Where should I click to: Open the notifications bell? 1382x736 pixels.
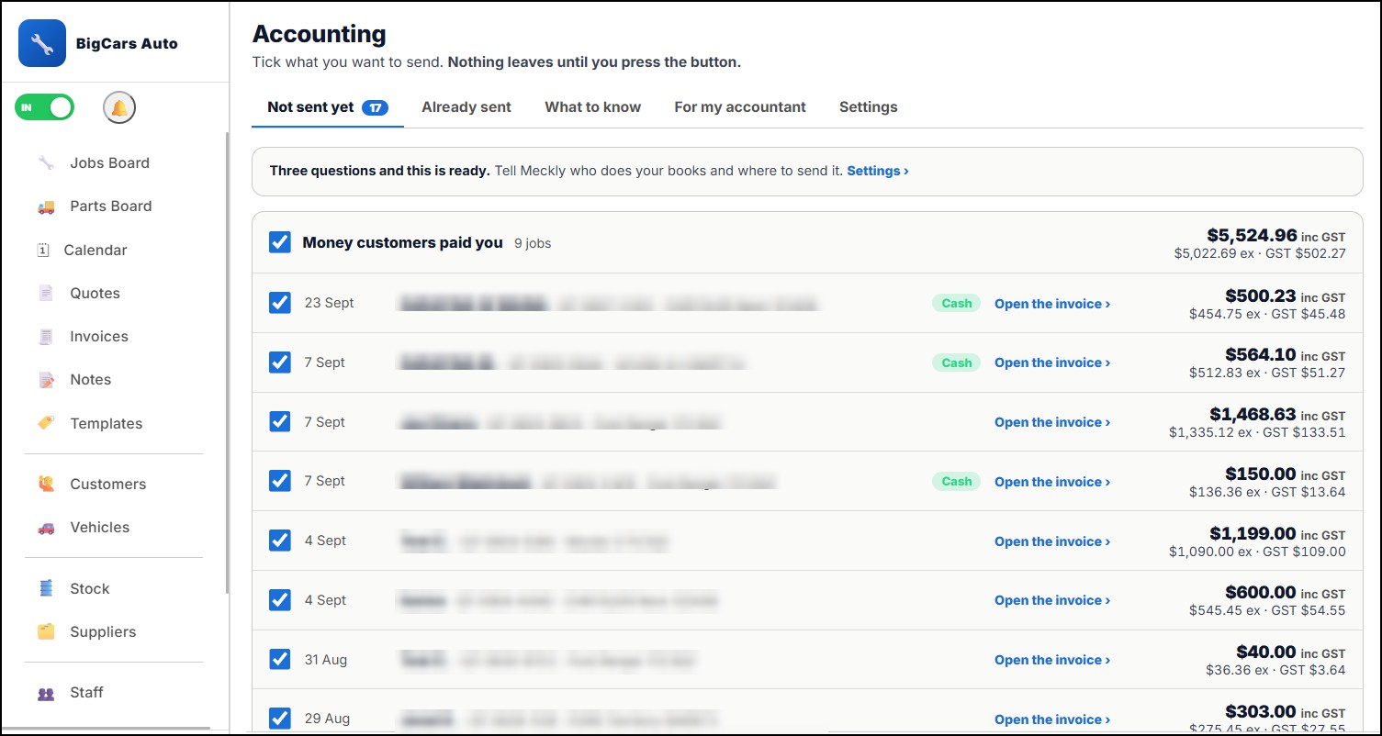(x=119, y=107)
